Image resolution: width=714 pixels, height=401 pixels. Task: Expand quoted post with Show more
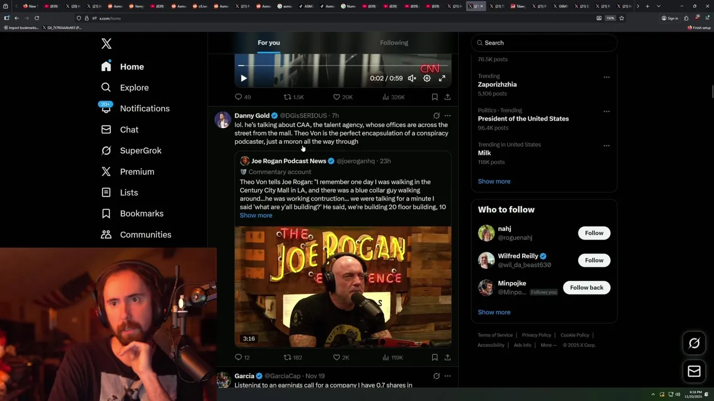coord(256,216)
